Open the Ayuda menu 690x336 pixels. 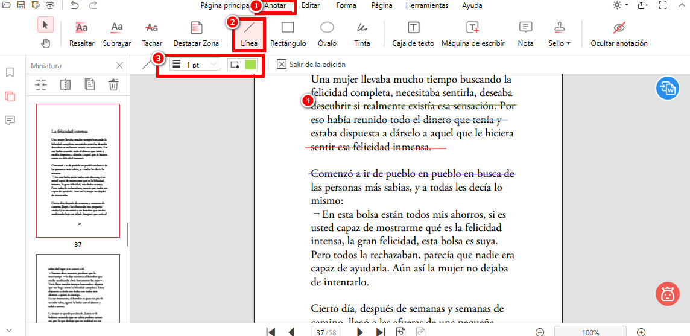coord(472,5)
